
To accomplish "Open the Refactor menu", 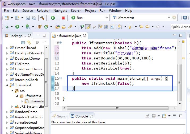I will coord(43,10).
